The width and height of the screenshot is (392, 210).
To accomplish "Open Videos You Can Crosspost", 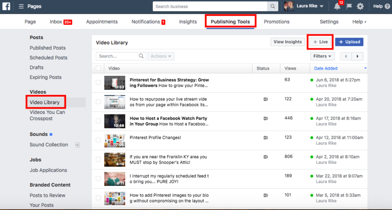I will [47, 115].
